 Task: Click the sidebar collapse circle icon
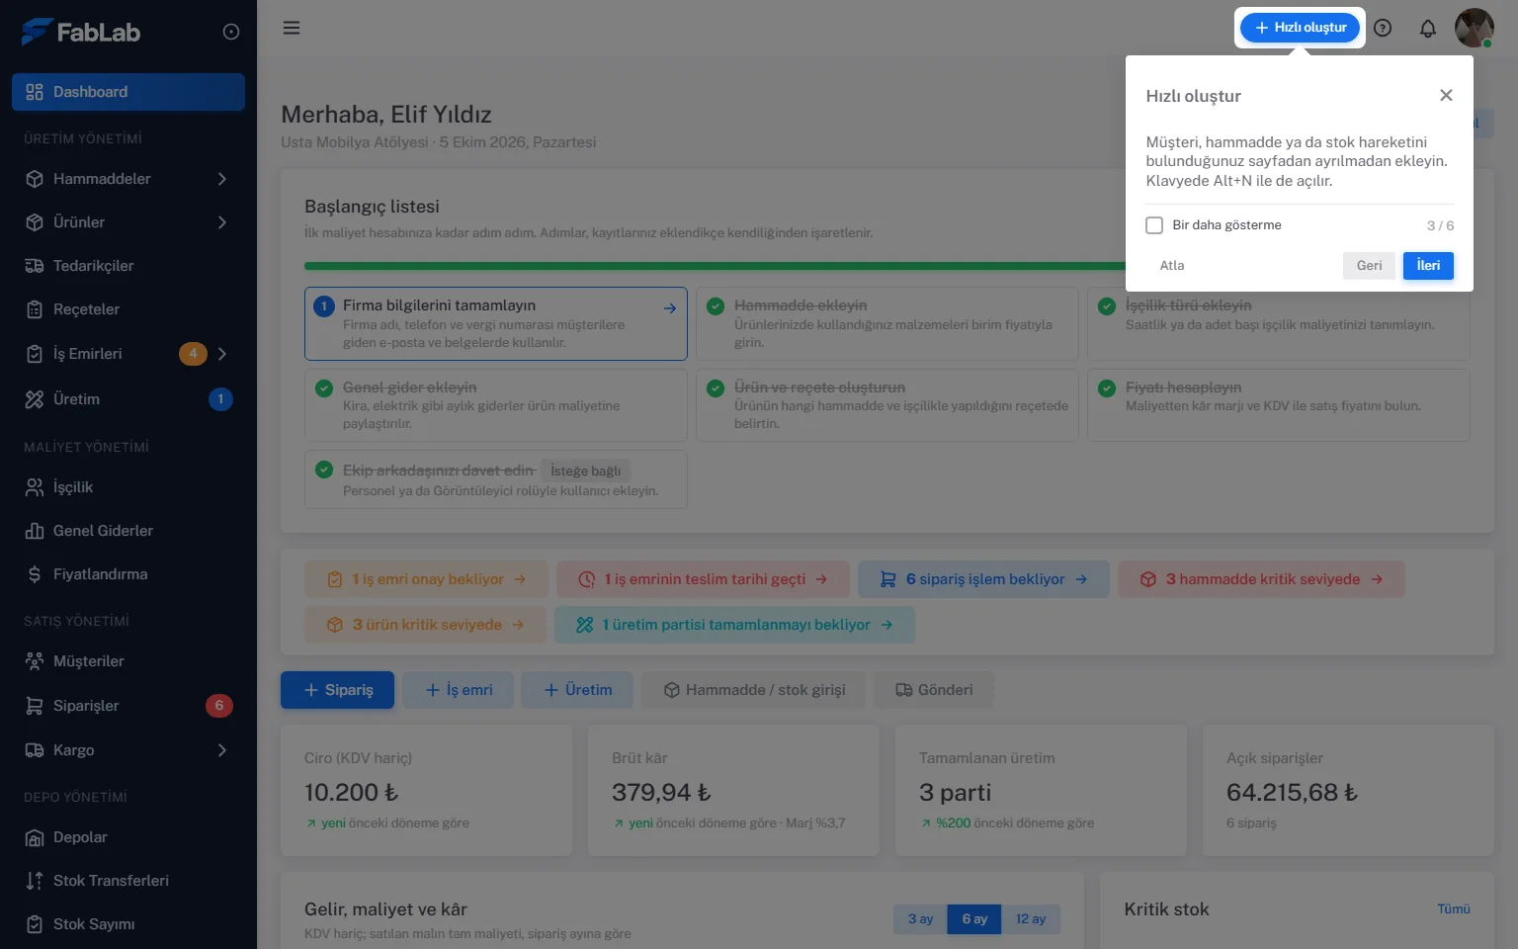[231, 32]
